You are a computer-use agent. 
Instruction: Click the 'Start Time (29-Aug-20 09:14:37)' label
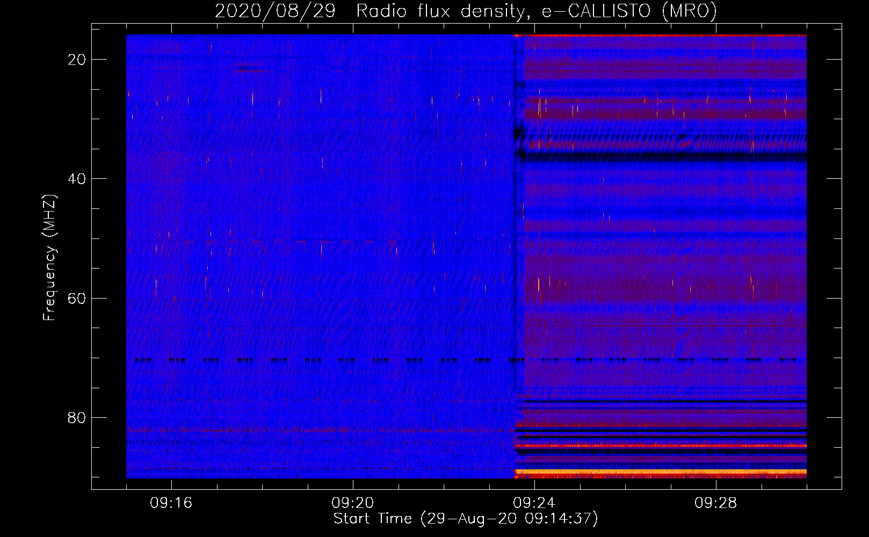[466, 519]
